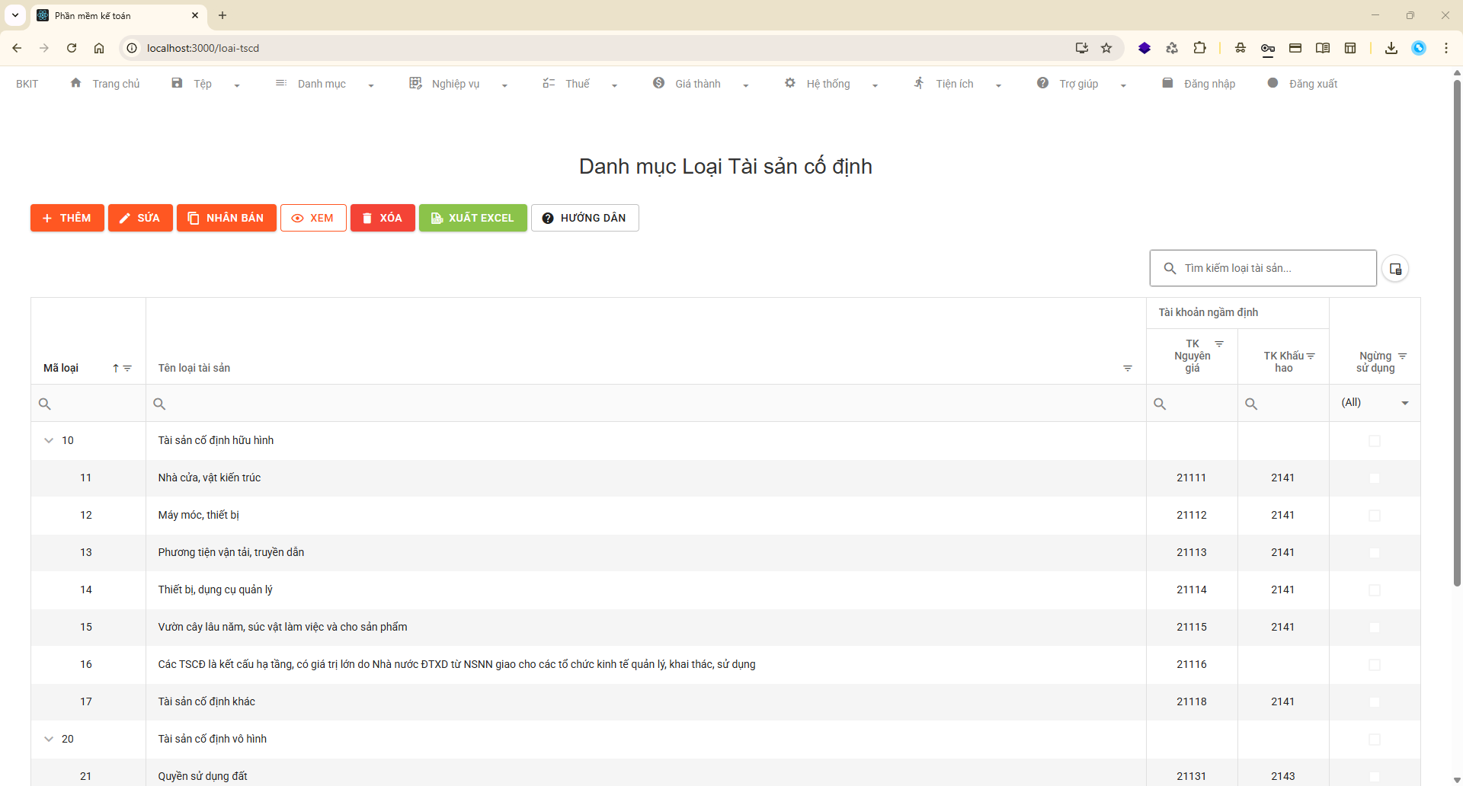Expand the Hệ thống dropdown arrow
Image resolution: width=1463 pixels, height=786 pixels.
click(875, 85)
